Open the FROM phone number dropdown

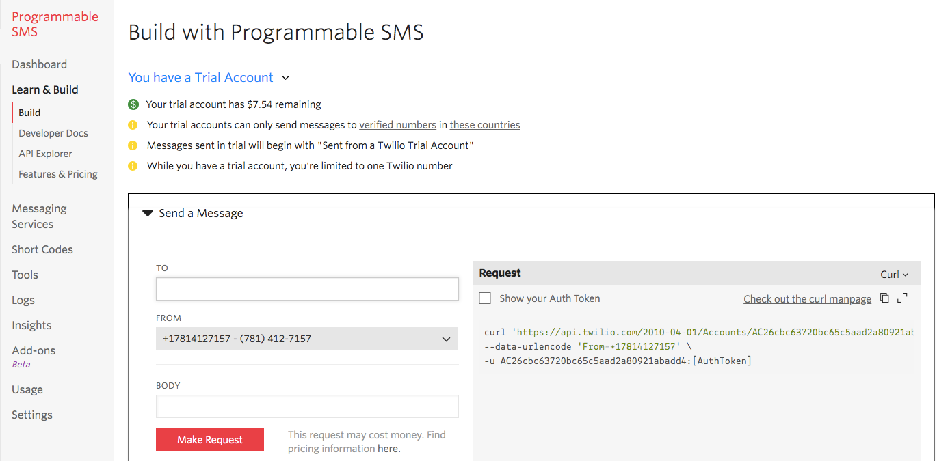tap(306, 339)
